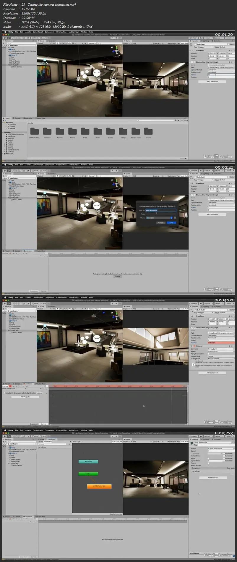Viewport: 237px width, 562px height.
Task: Click Save in the new animation dialog
Action: (x=171, y=223)
